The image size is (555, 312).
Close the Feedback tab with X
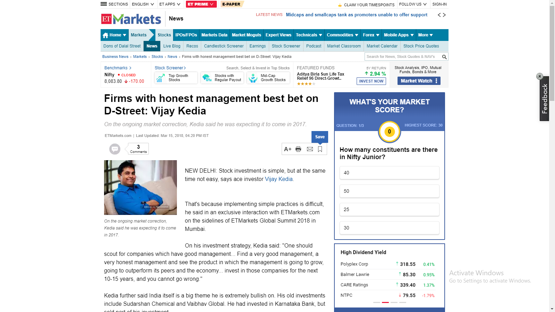coord(539,76)
